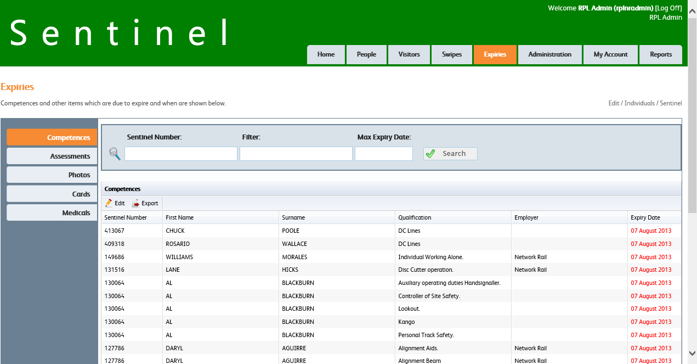The image size is (697, 364).
Task: Select the WILLIAMS first name cell
Action: click(x=221, y=257)
